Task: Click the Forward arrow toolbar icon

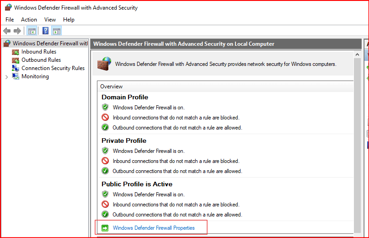Action: [17, 31]
